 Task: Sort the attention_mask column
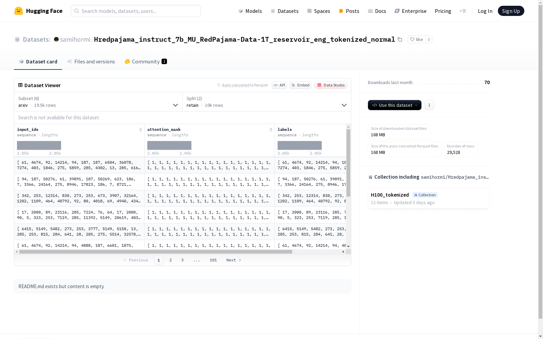pyautogui.click(x=271, y=129)
